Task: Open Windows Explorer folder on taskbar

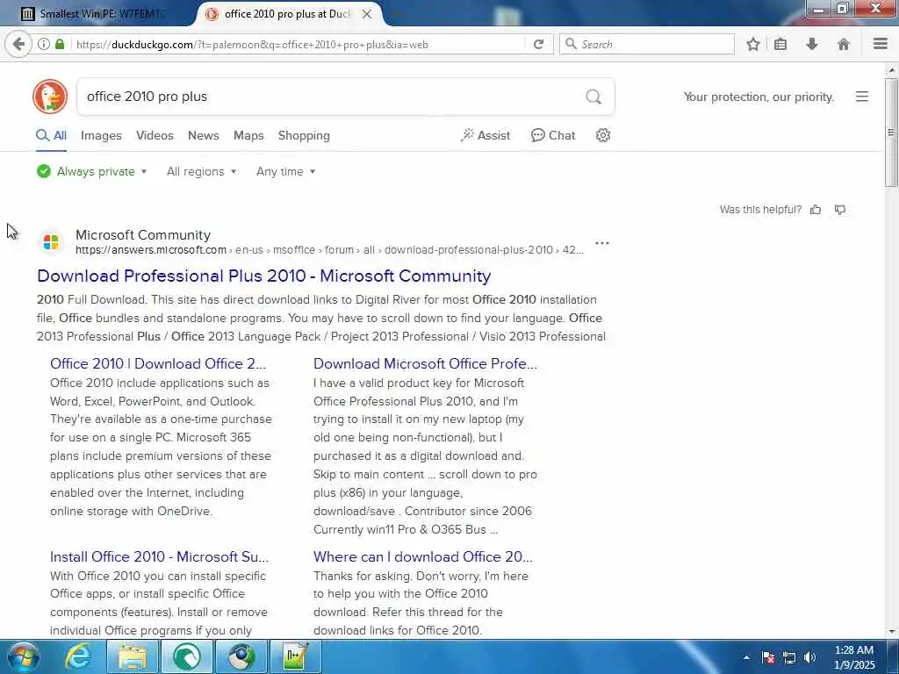Action: 133,656
